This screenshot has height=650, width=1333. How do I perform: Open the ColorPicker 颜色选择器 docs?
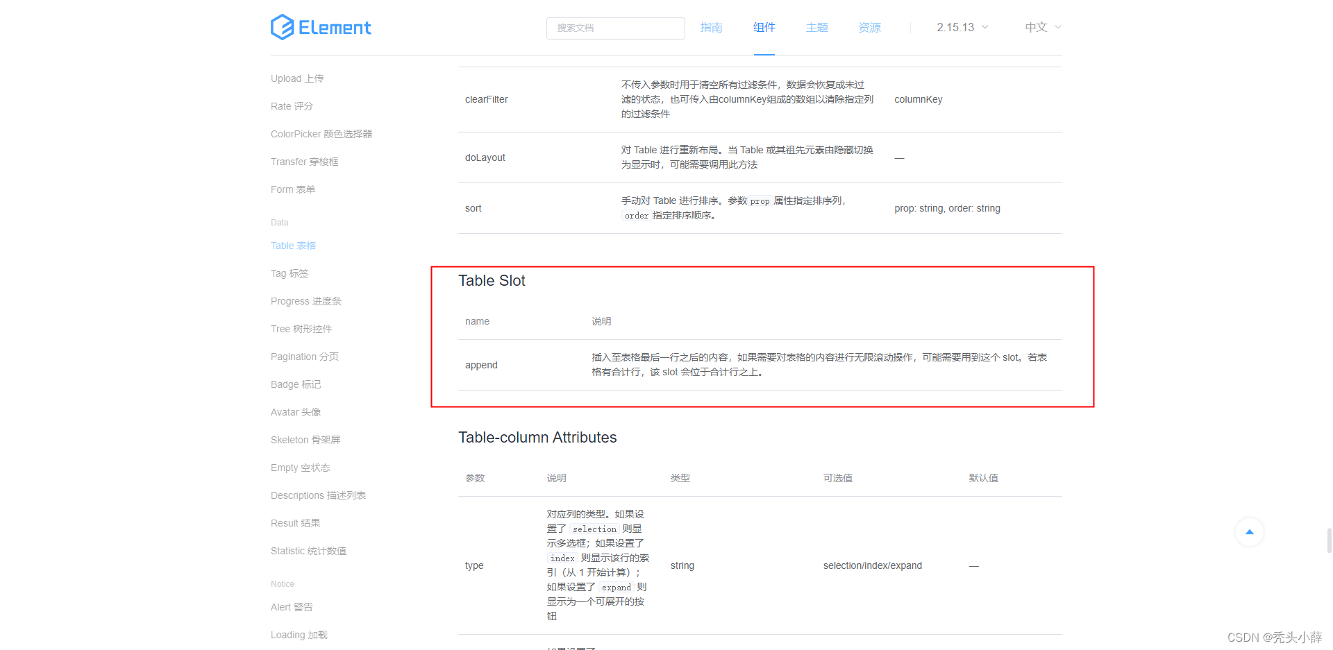(321, 133)
